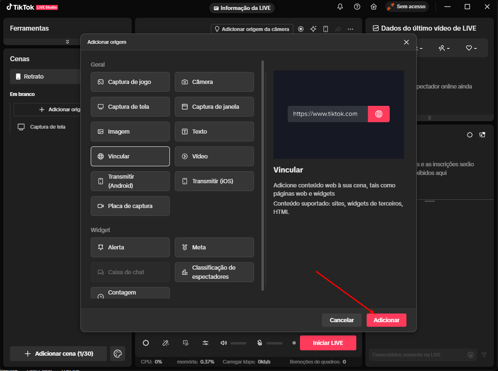Select Transmitir (iOS) source
Screen dimensions: 498x371
(214, 181)
